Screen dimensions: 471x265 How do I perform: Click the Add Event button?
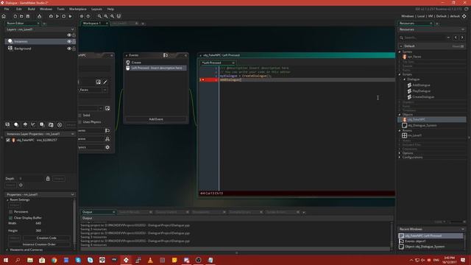[156, 119]
